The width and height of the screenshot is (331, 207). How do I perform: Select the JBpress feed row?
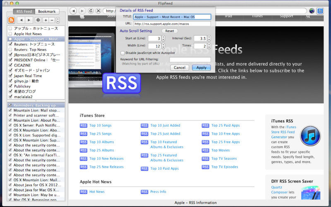(x=36, y=55)
